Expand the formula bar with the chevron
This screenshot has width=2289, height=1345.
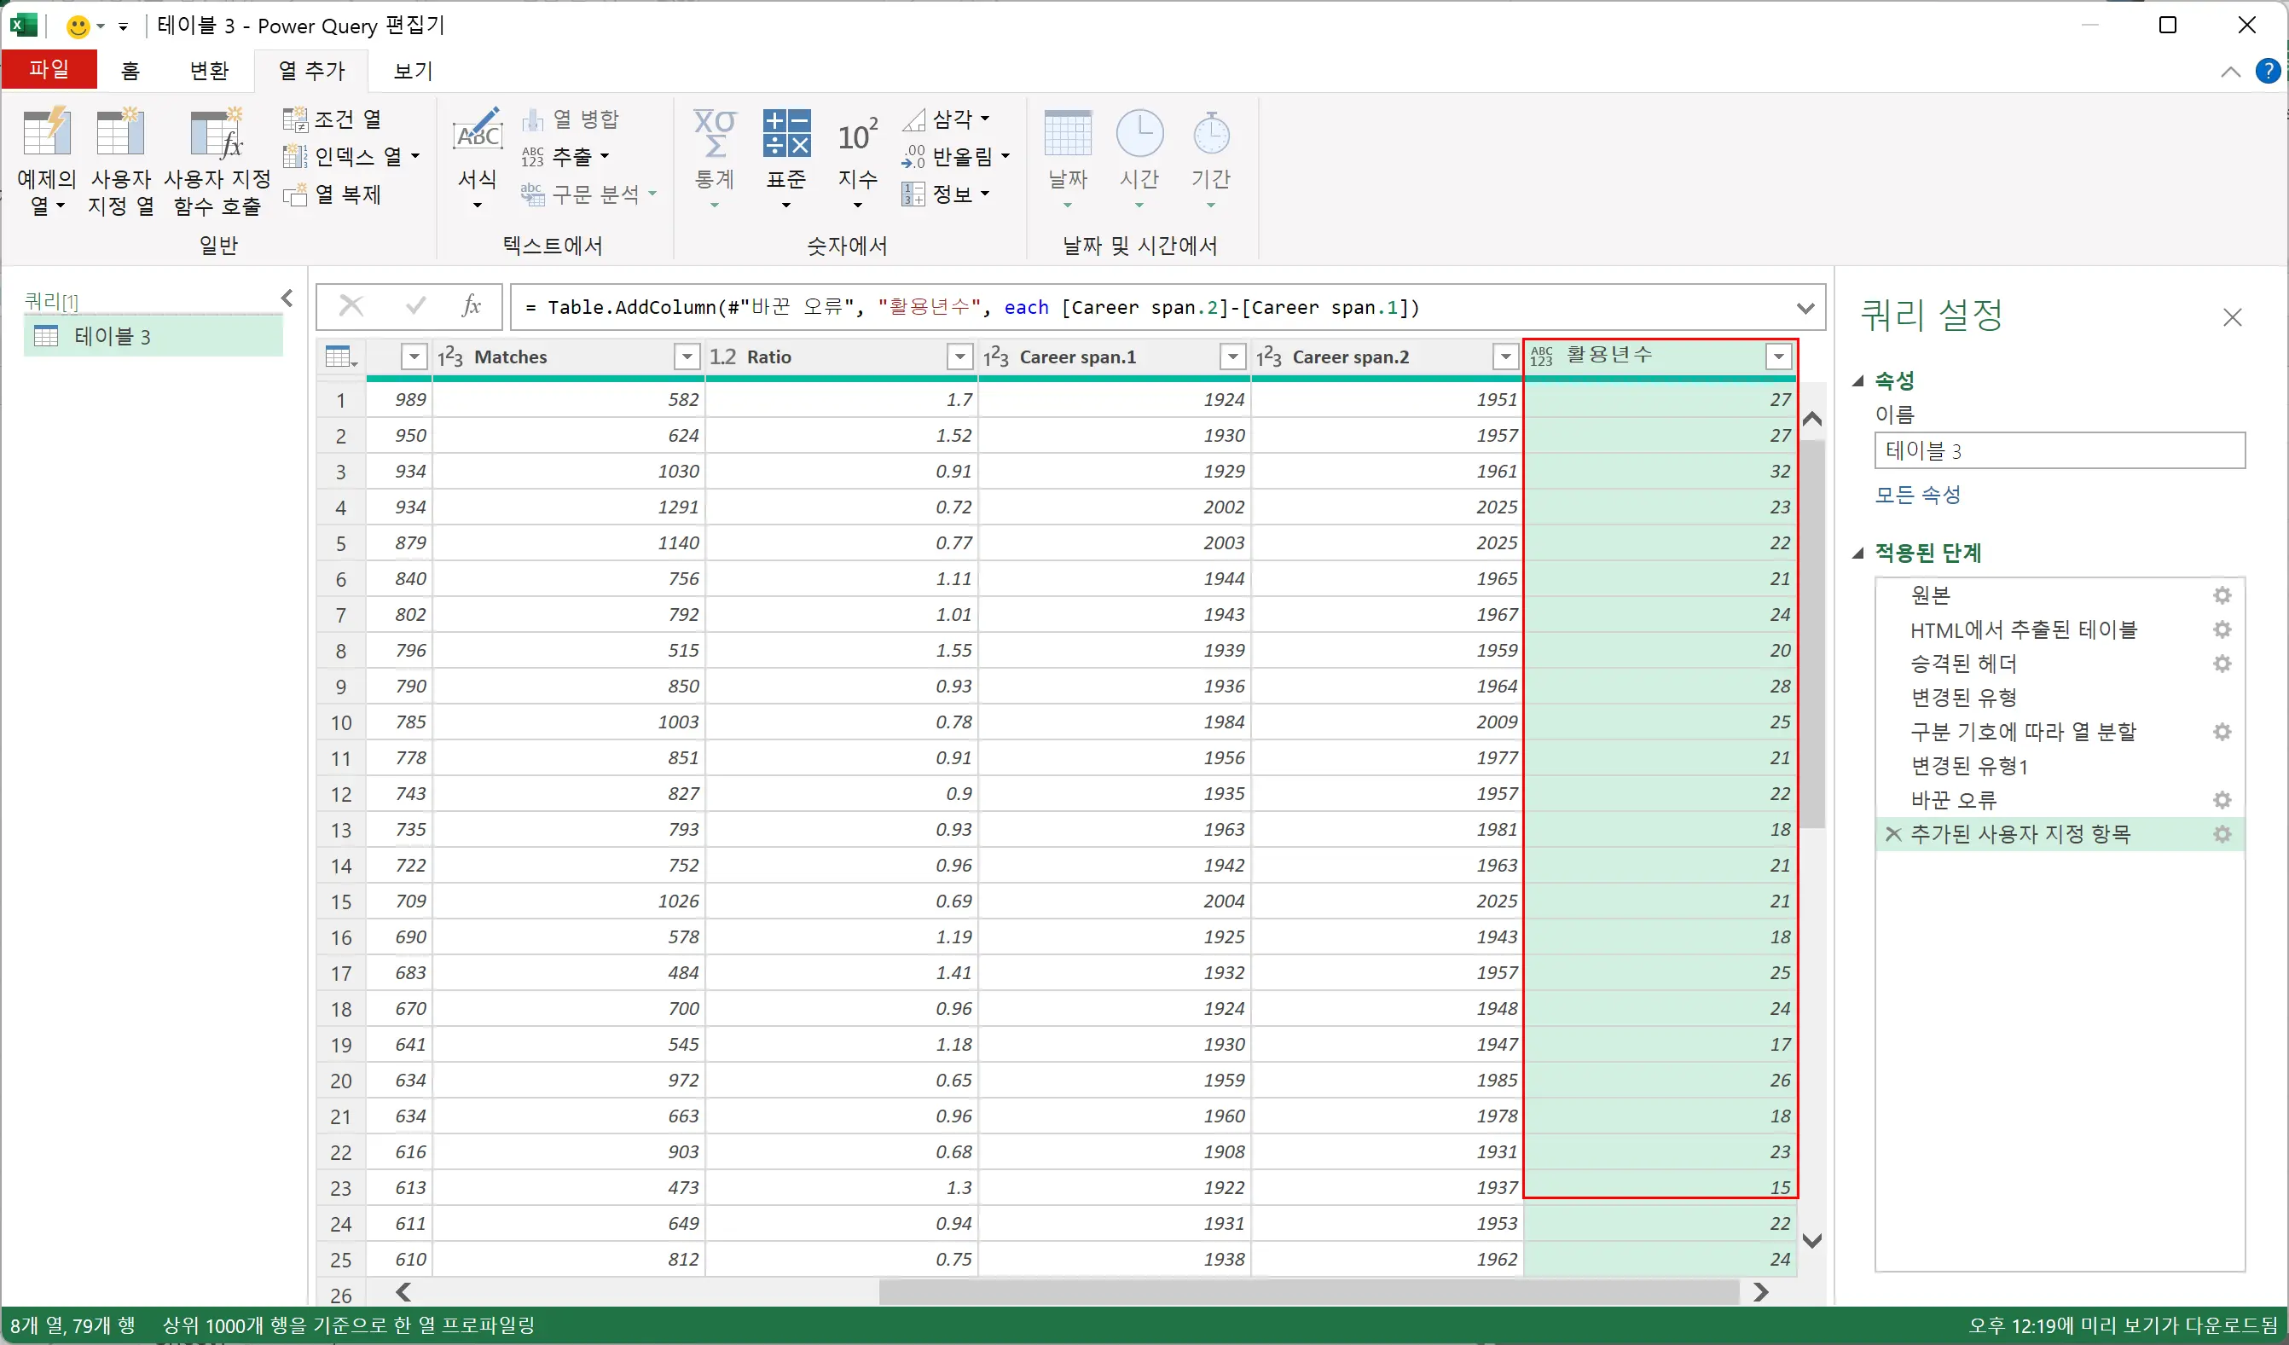coord(1805,308)
